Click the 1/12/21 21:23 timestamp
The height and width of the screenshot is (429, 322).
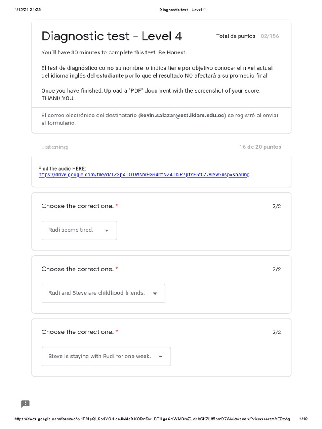point(27,10)
